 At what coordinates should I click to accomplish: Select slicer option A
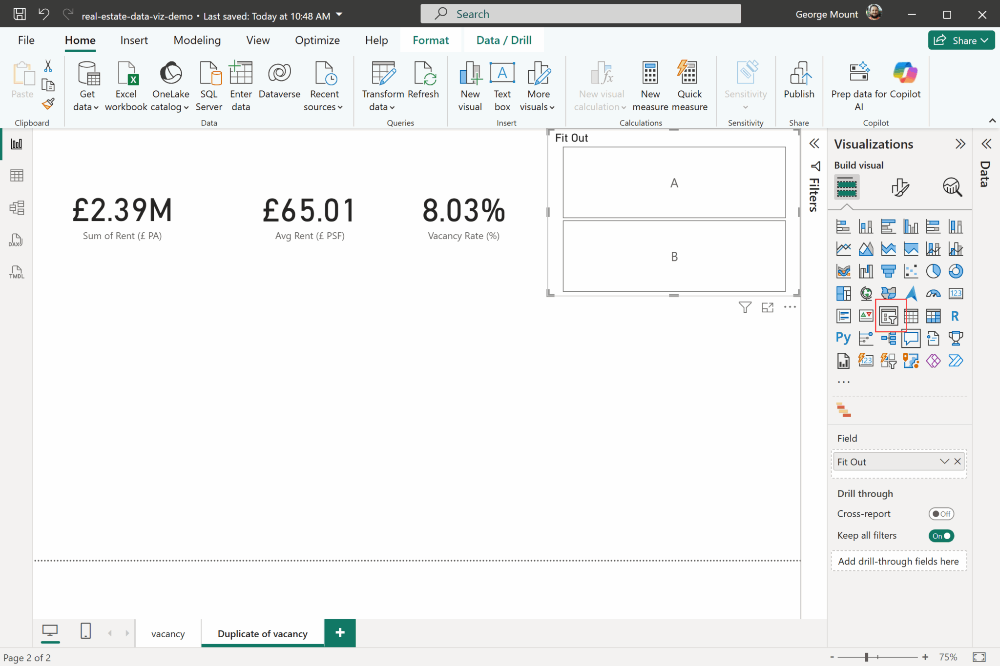(674, 183)
